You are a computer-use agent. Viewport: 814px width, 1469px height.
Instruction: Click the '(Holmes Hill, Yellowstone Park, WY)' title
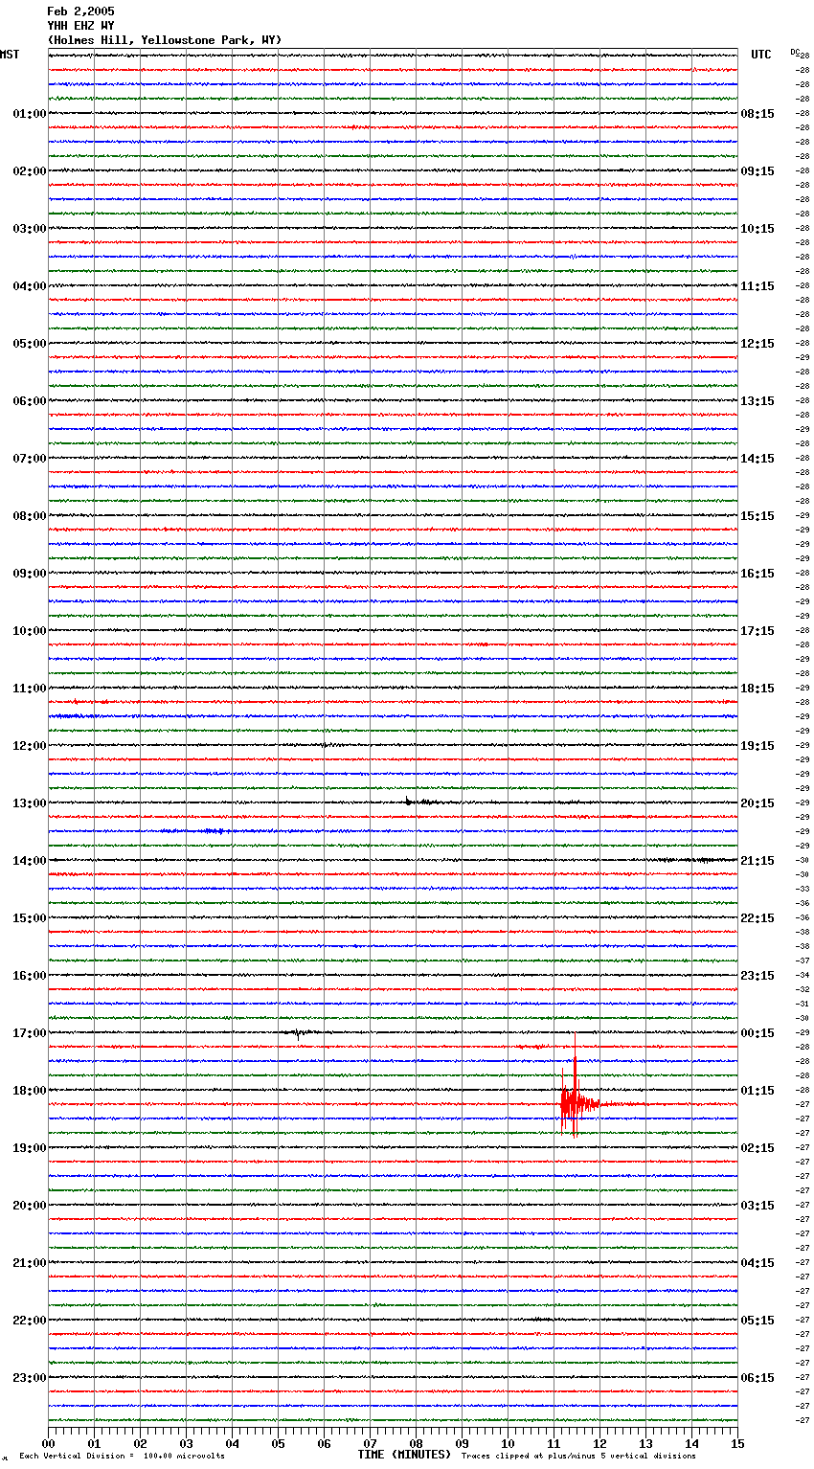point(165,40)
